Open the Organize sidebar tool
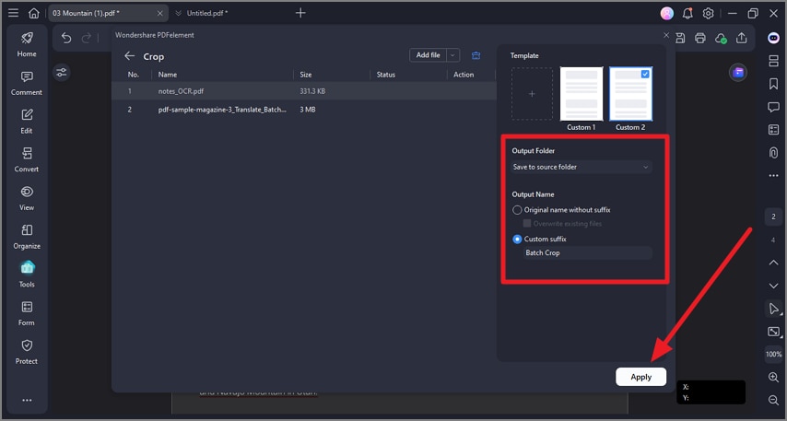Viewport: 787px width, 421px height. point(27,237)
